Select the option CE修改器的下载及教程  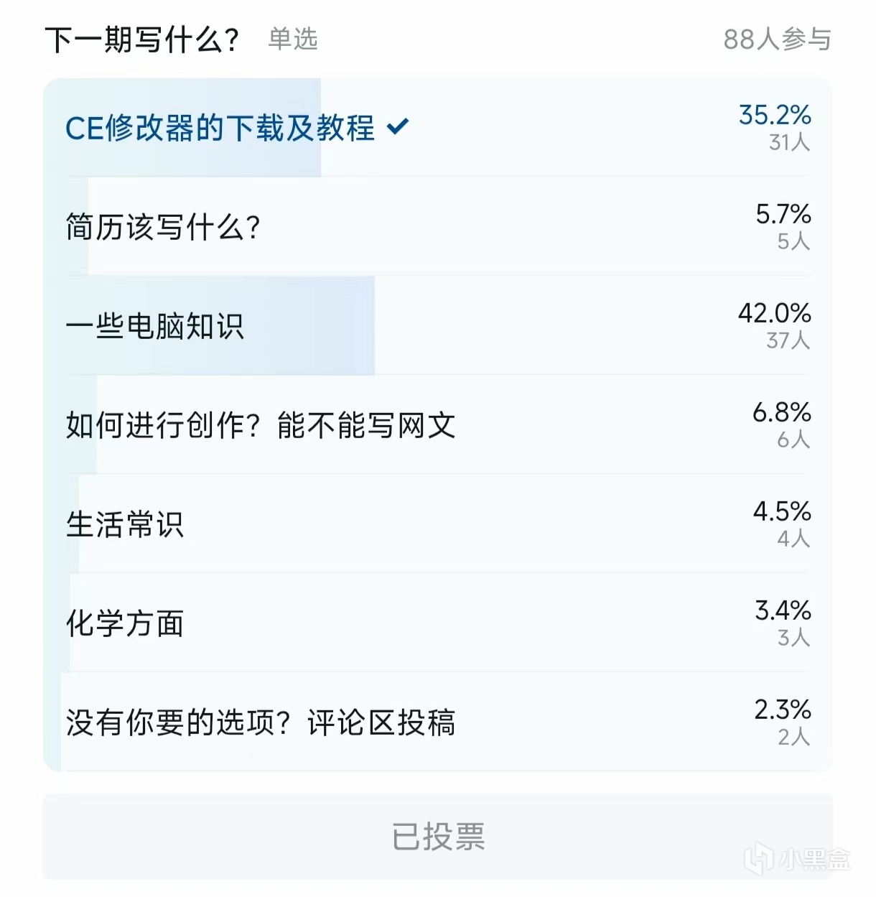(x=438, y=128)
